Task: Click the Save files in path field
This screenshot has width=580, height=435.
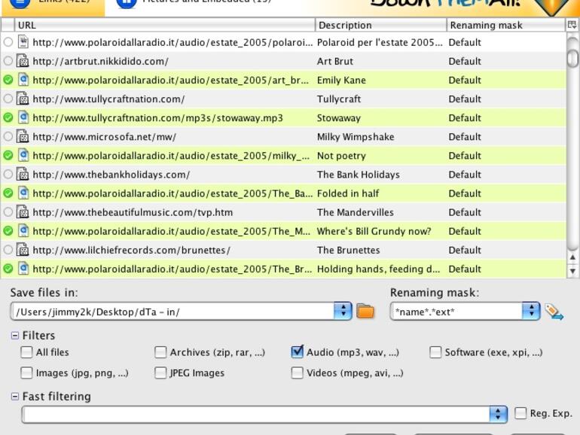Action: [172, 312]
